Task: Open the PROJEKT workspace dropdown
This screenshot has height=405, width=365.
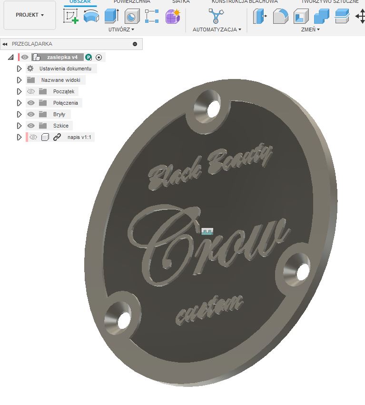Action: [x=30, y=15]
